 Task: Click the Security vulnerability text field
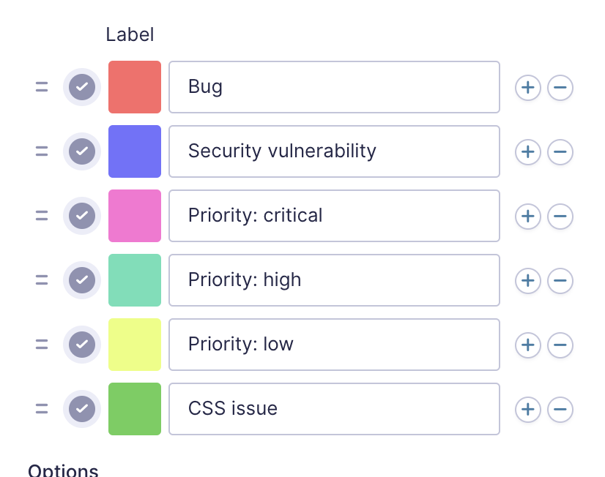[x=334, y=151]
